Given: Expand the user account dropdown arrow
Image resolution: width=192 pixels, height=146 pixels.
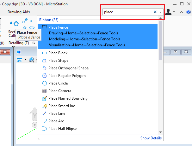Looking at the screenshot, I should tap(174, 12).
